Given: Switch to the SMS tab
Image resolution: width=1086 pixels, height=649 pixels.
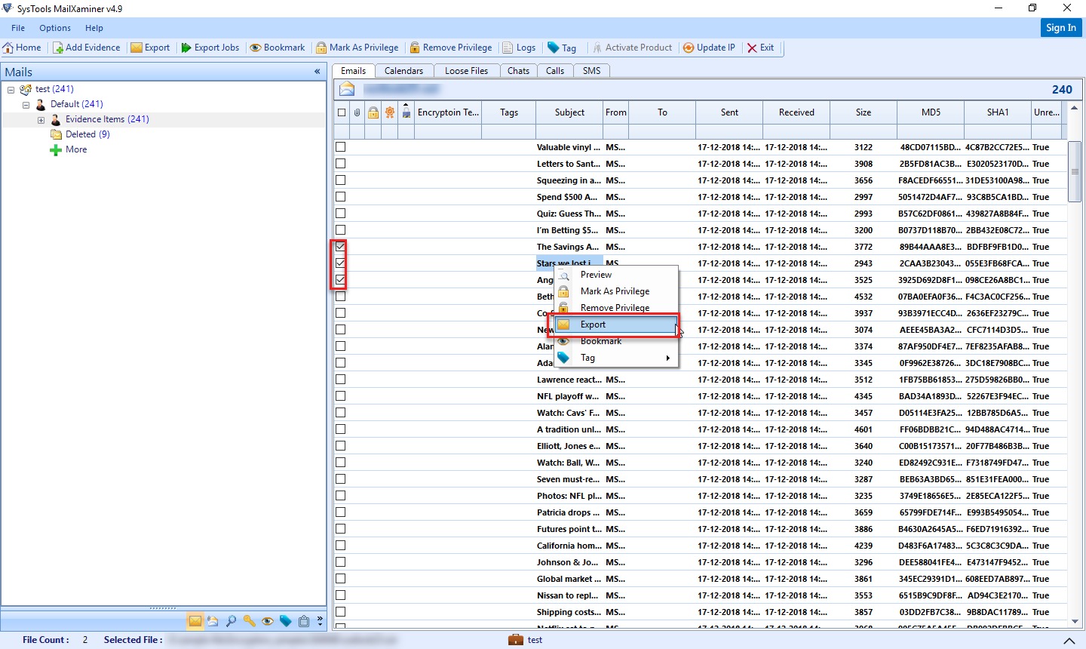Looking at the screenshot, I should pos(592,71).
